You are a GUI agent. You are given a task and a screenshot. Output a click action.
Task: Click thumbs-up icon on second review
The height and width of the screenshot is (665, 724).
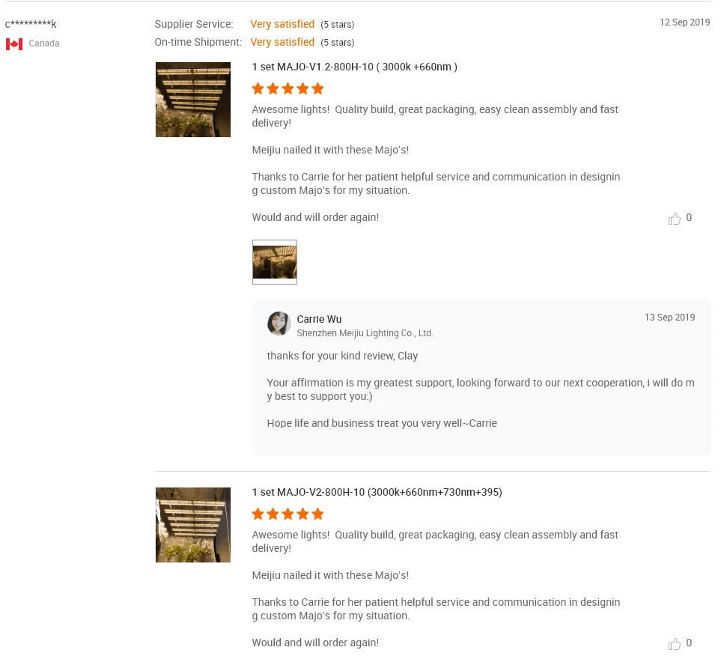pos(675,644)
